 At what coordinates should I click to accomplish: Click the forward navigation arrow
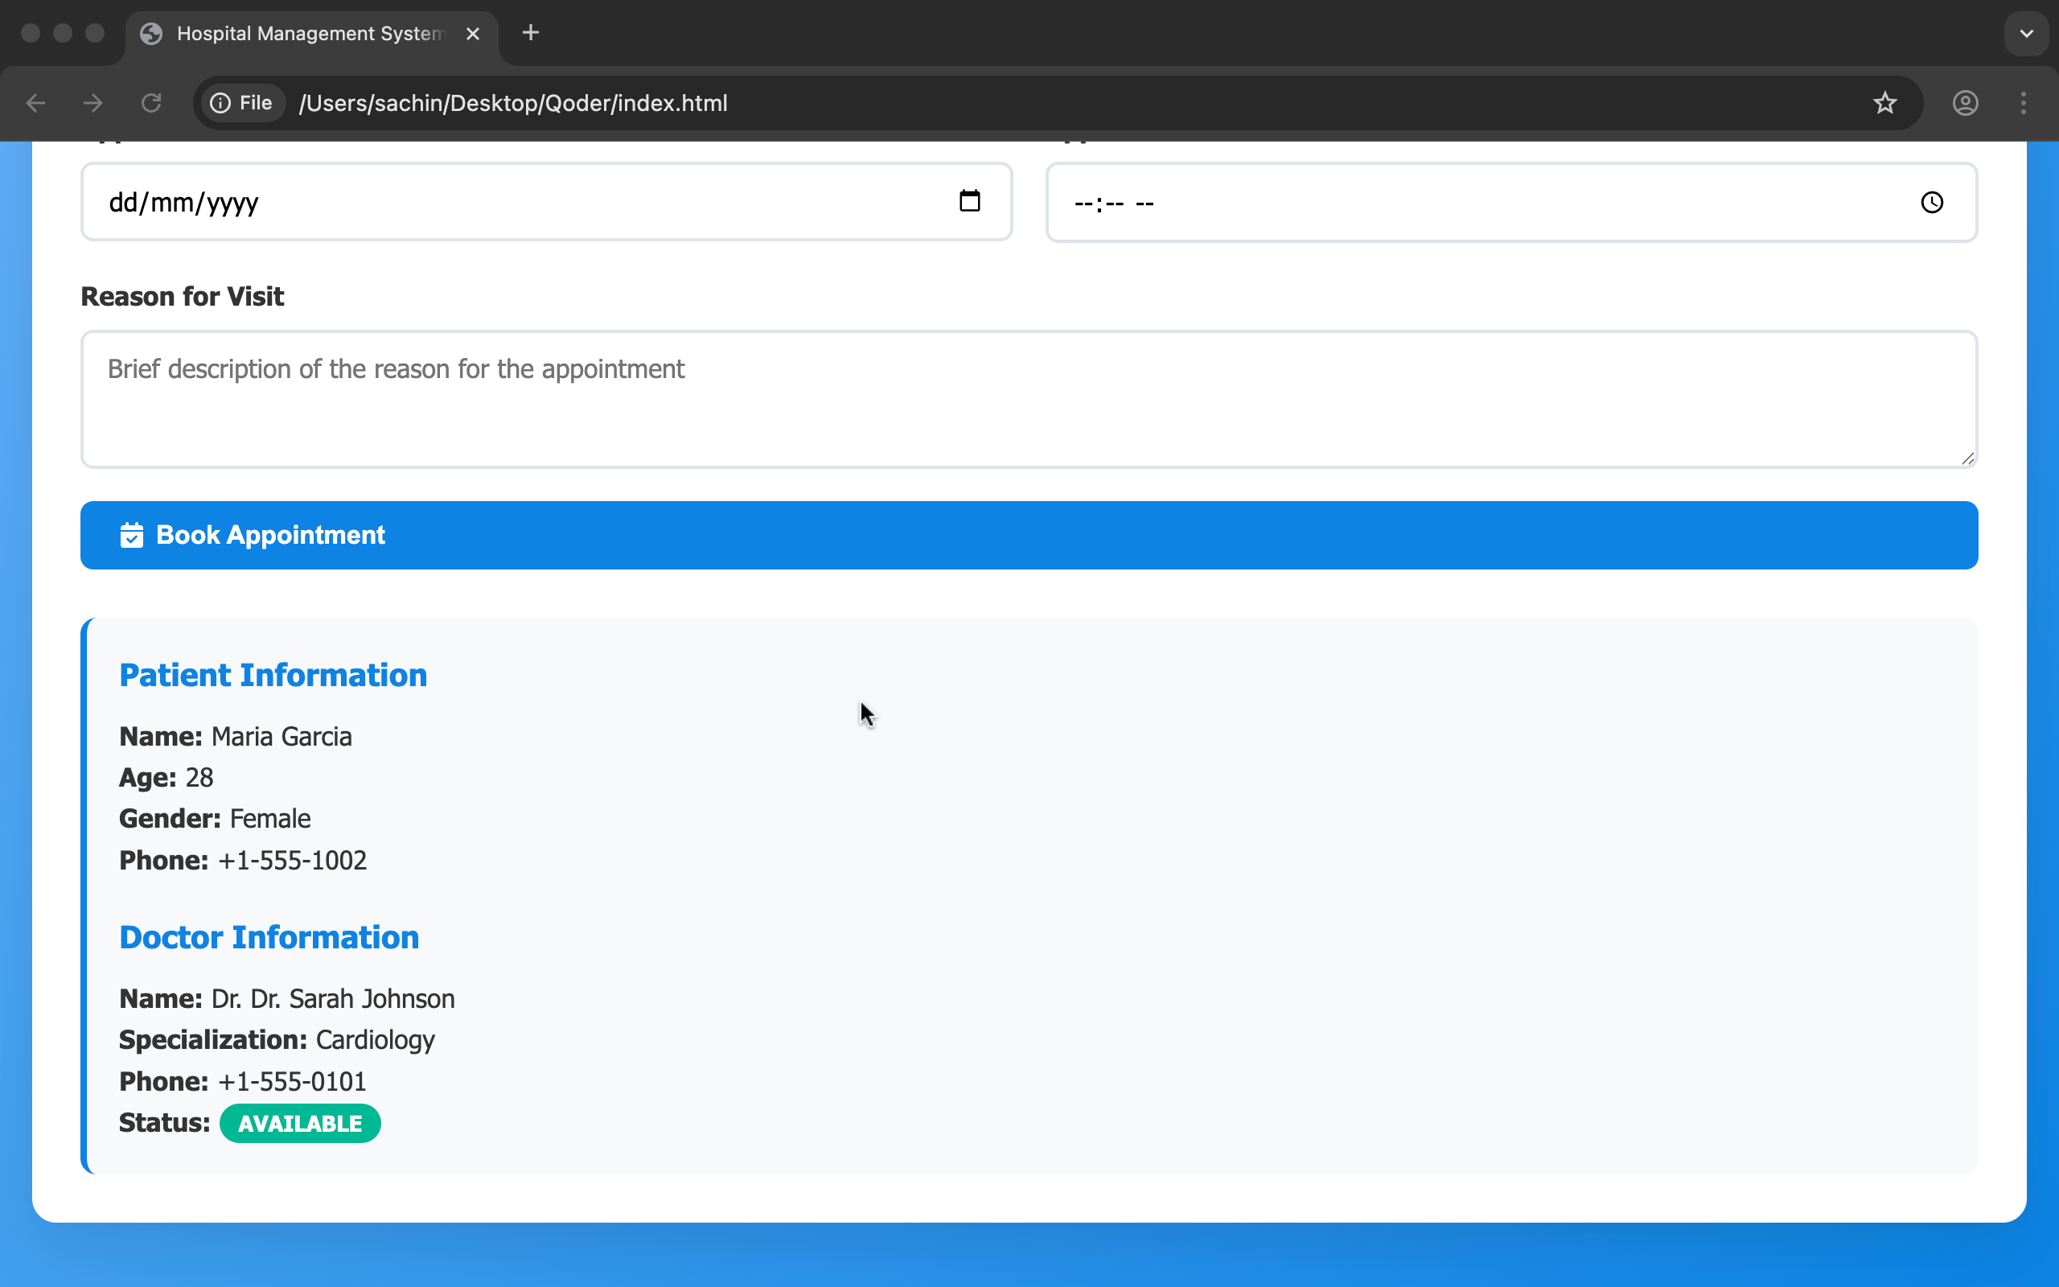[x=93, y=103]
